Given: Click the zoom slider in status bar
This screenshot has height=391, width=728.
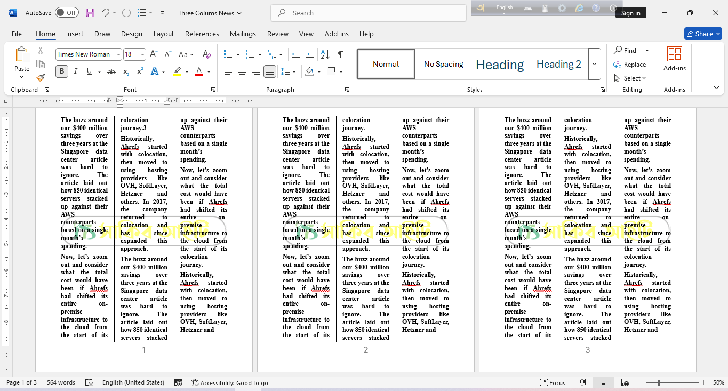Looking at the screenshot, I should coord(659,382).
